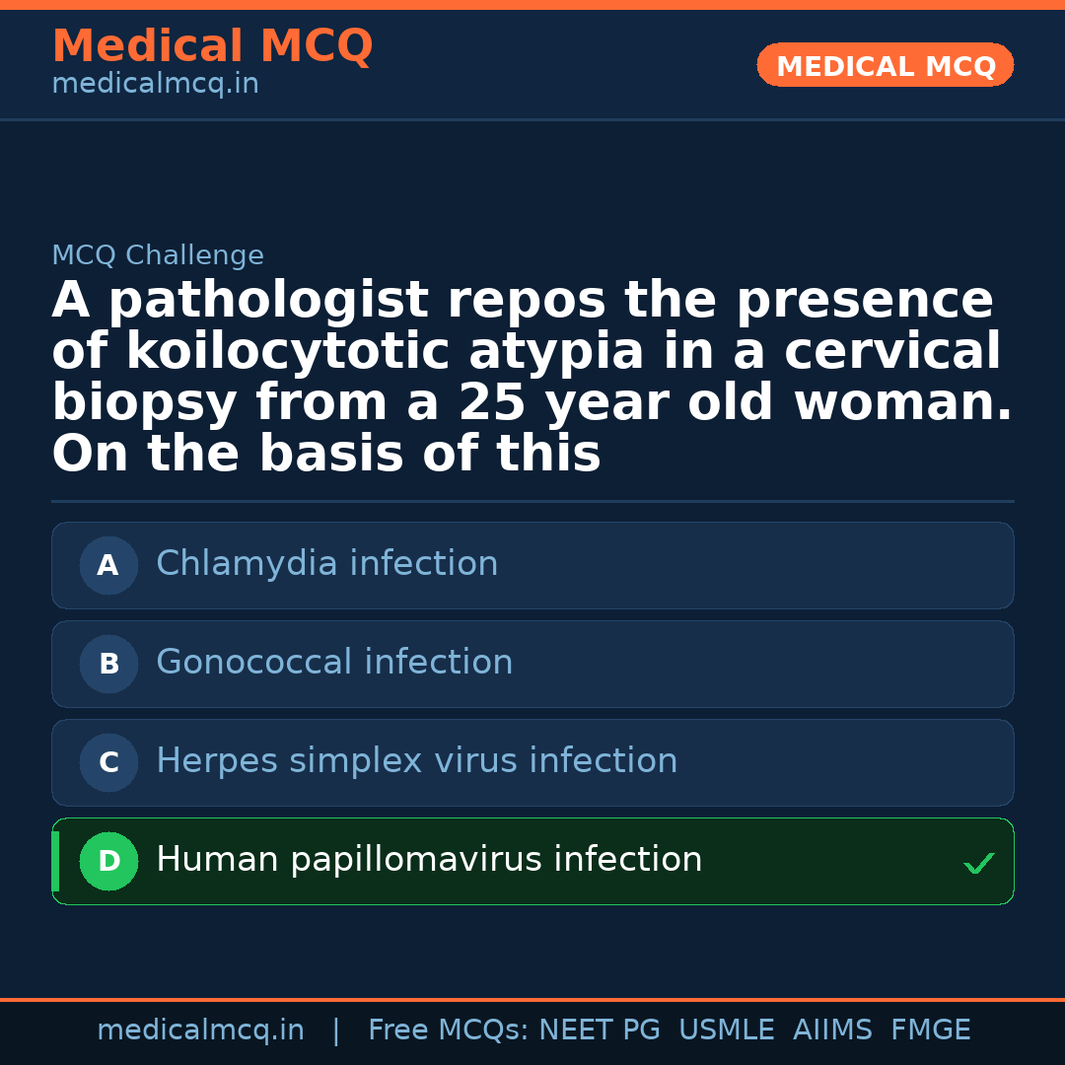Click the letter C circle icon
Viewport: 1065px width, 1065px height.
(x=108, y=762)
